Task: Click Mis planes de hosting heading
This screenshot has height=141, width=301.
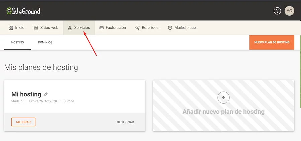Action: (x=41, y=68)
